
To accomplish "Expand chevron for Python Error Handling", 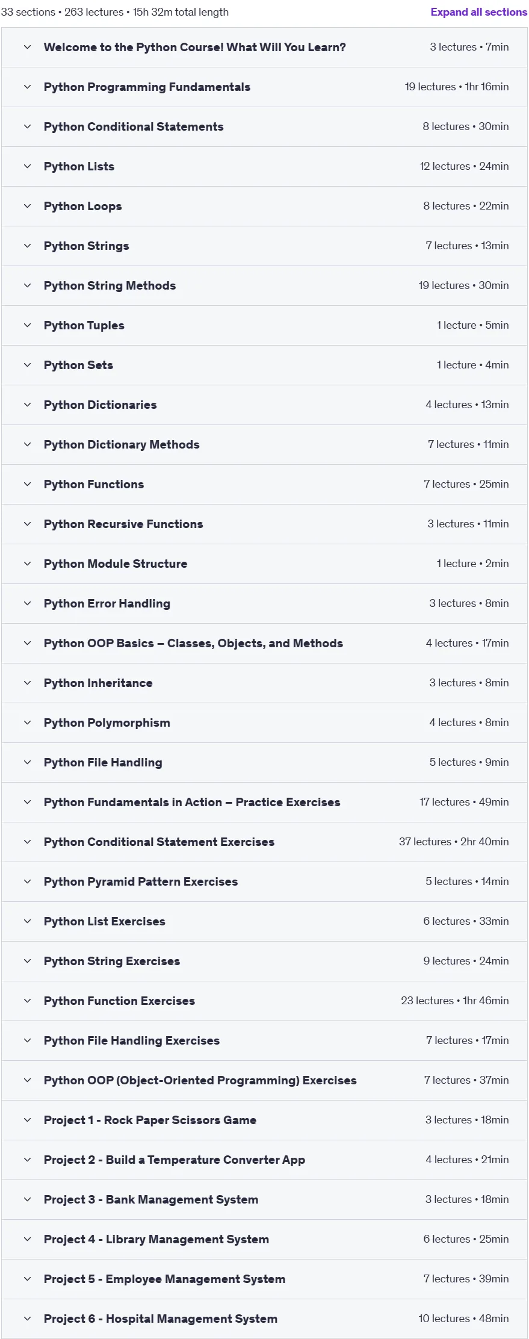I will tap(27, 603).
